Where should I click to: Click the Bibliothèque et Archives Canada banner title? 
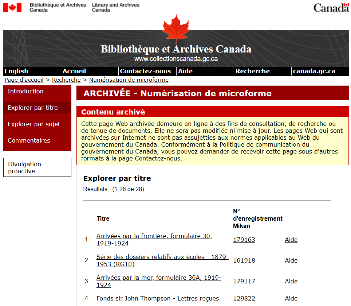tap(175, 49)
